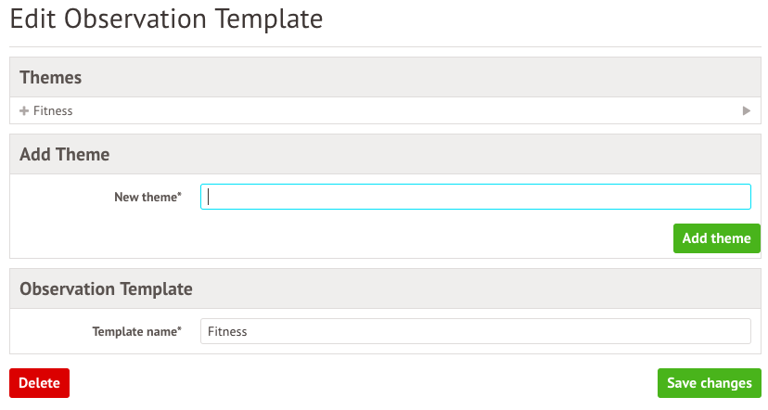Click the Edit Observation Template page title
The height and width of the screenshot is (410, 768).
click(x=167, y=19)
